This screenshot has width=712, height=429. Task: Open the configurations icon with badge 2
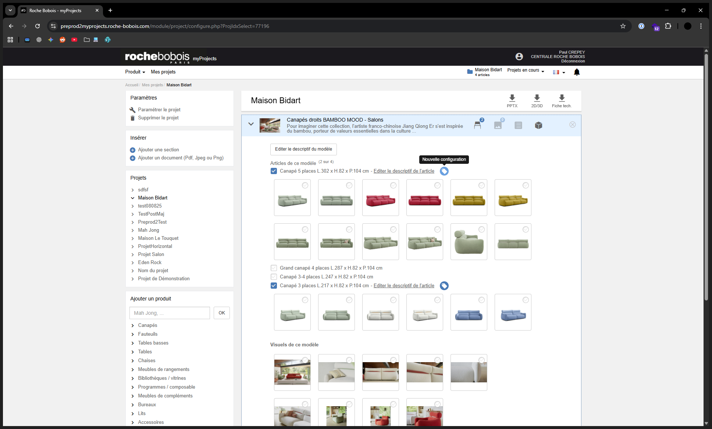point(478,125)
